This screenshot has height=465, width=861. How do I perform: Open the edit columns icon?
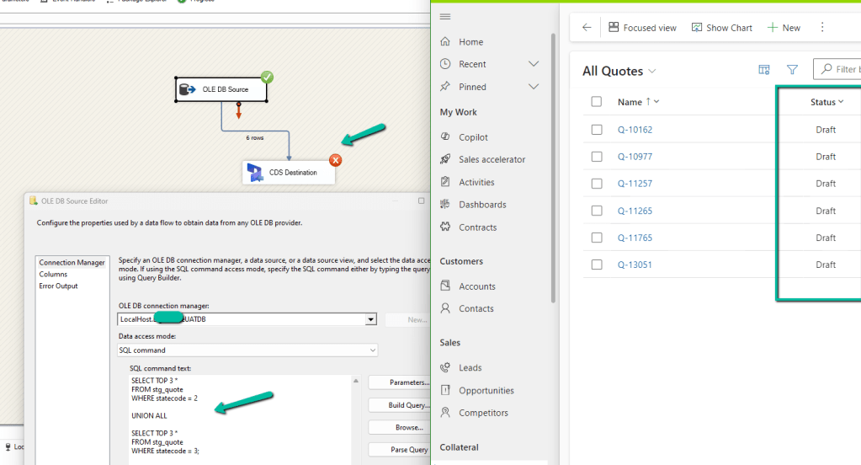click(764, 69)
